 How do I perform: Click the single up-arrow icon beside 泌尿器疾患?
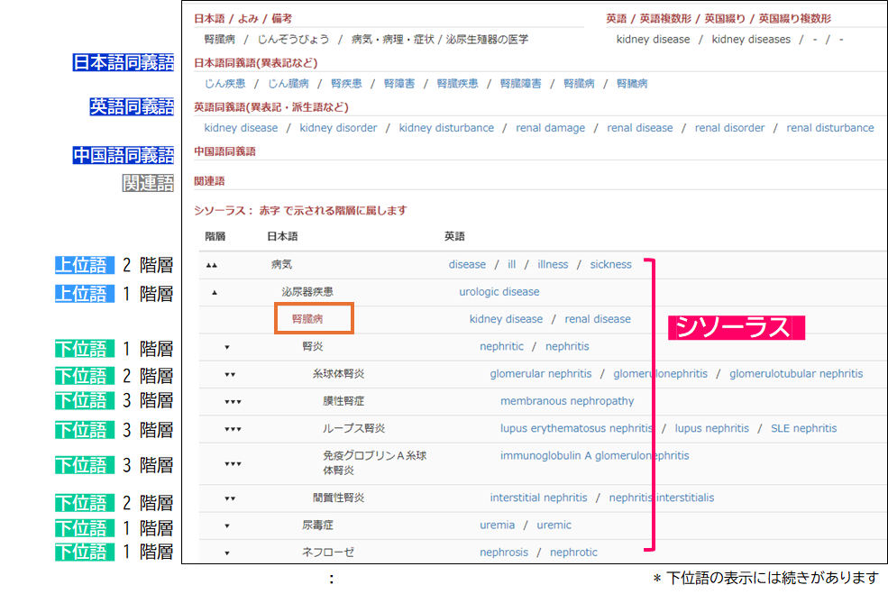(x=215, y=292)
